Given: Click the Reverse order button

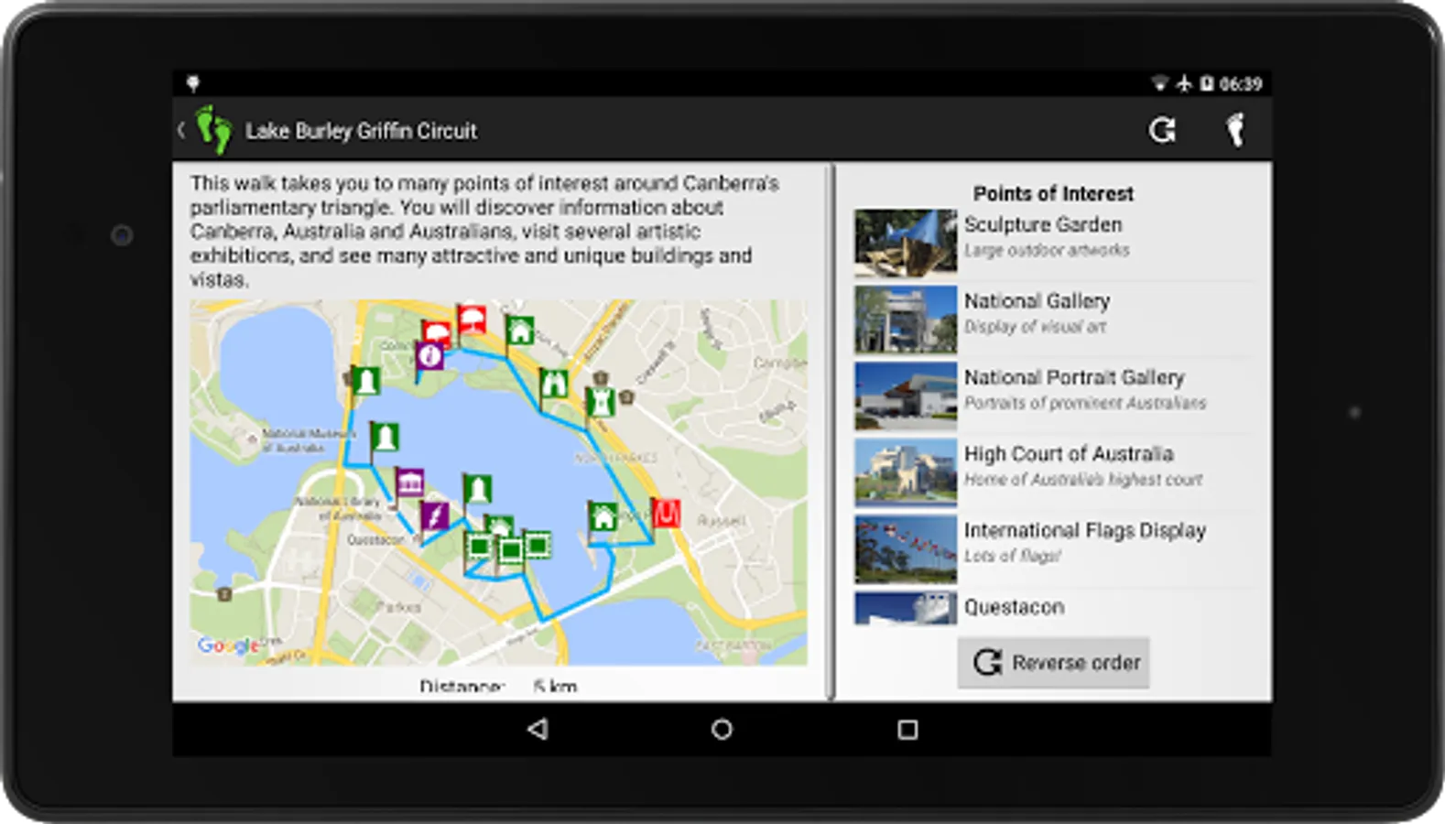Looking at the screenshot, I should coord(1053,662).
